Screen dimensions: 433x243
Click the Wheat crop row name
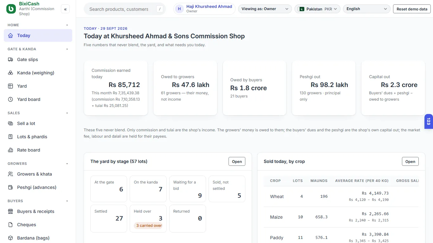tap(277, 196)
